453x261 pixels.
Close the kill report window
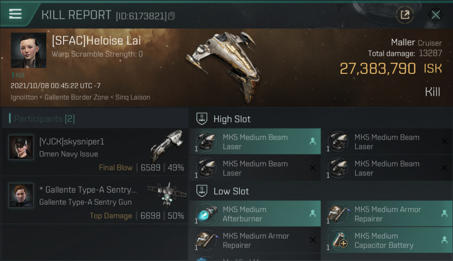pyautogui.click(x=435, y=15)
